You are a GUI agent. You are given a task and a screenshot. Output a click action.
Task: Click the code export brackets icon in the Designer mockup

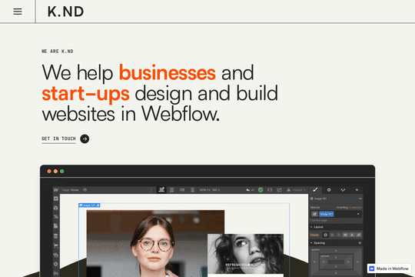point(270,190)
